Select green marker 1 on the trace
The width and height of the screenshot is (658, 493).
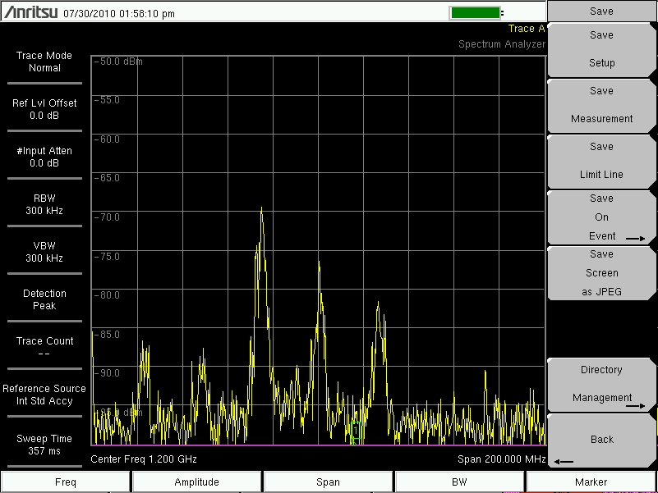(356, 430)
